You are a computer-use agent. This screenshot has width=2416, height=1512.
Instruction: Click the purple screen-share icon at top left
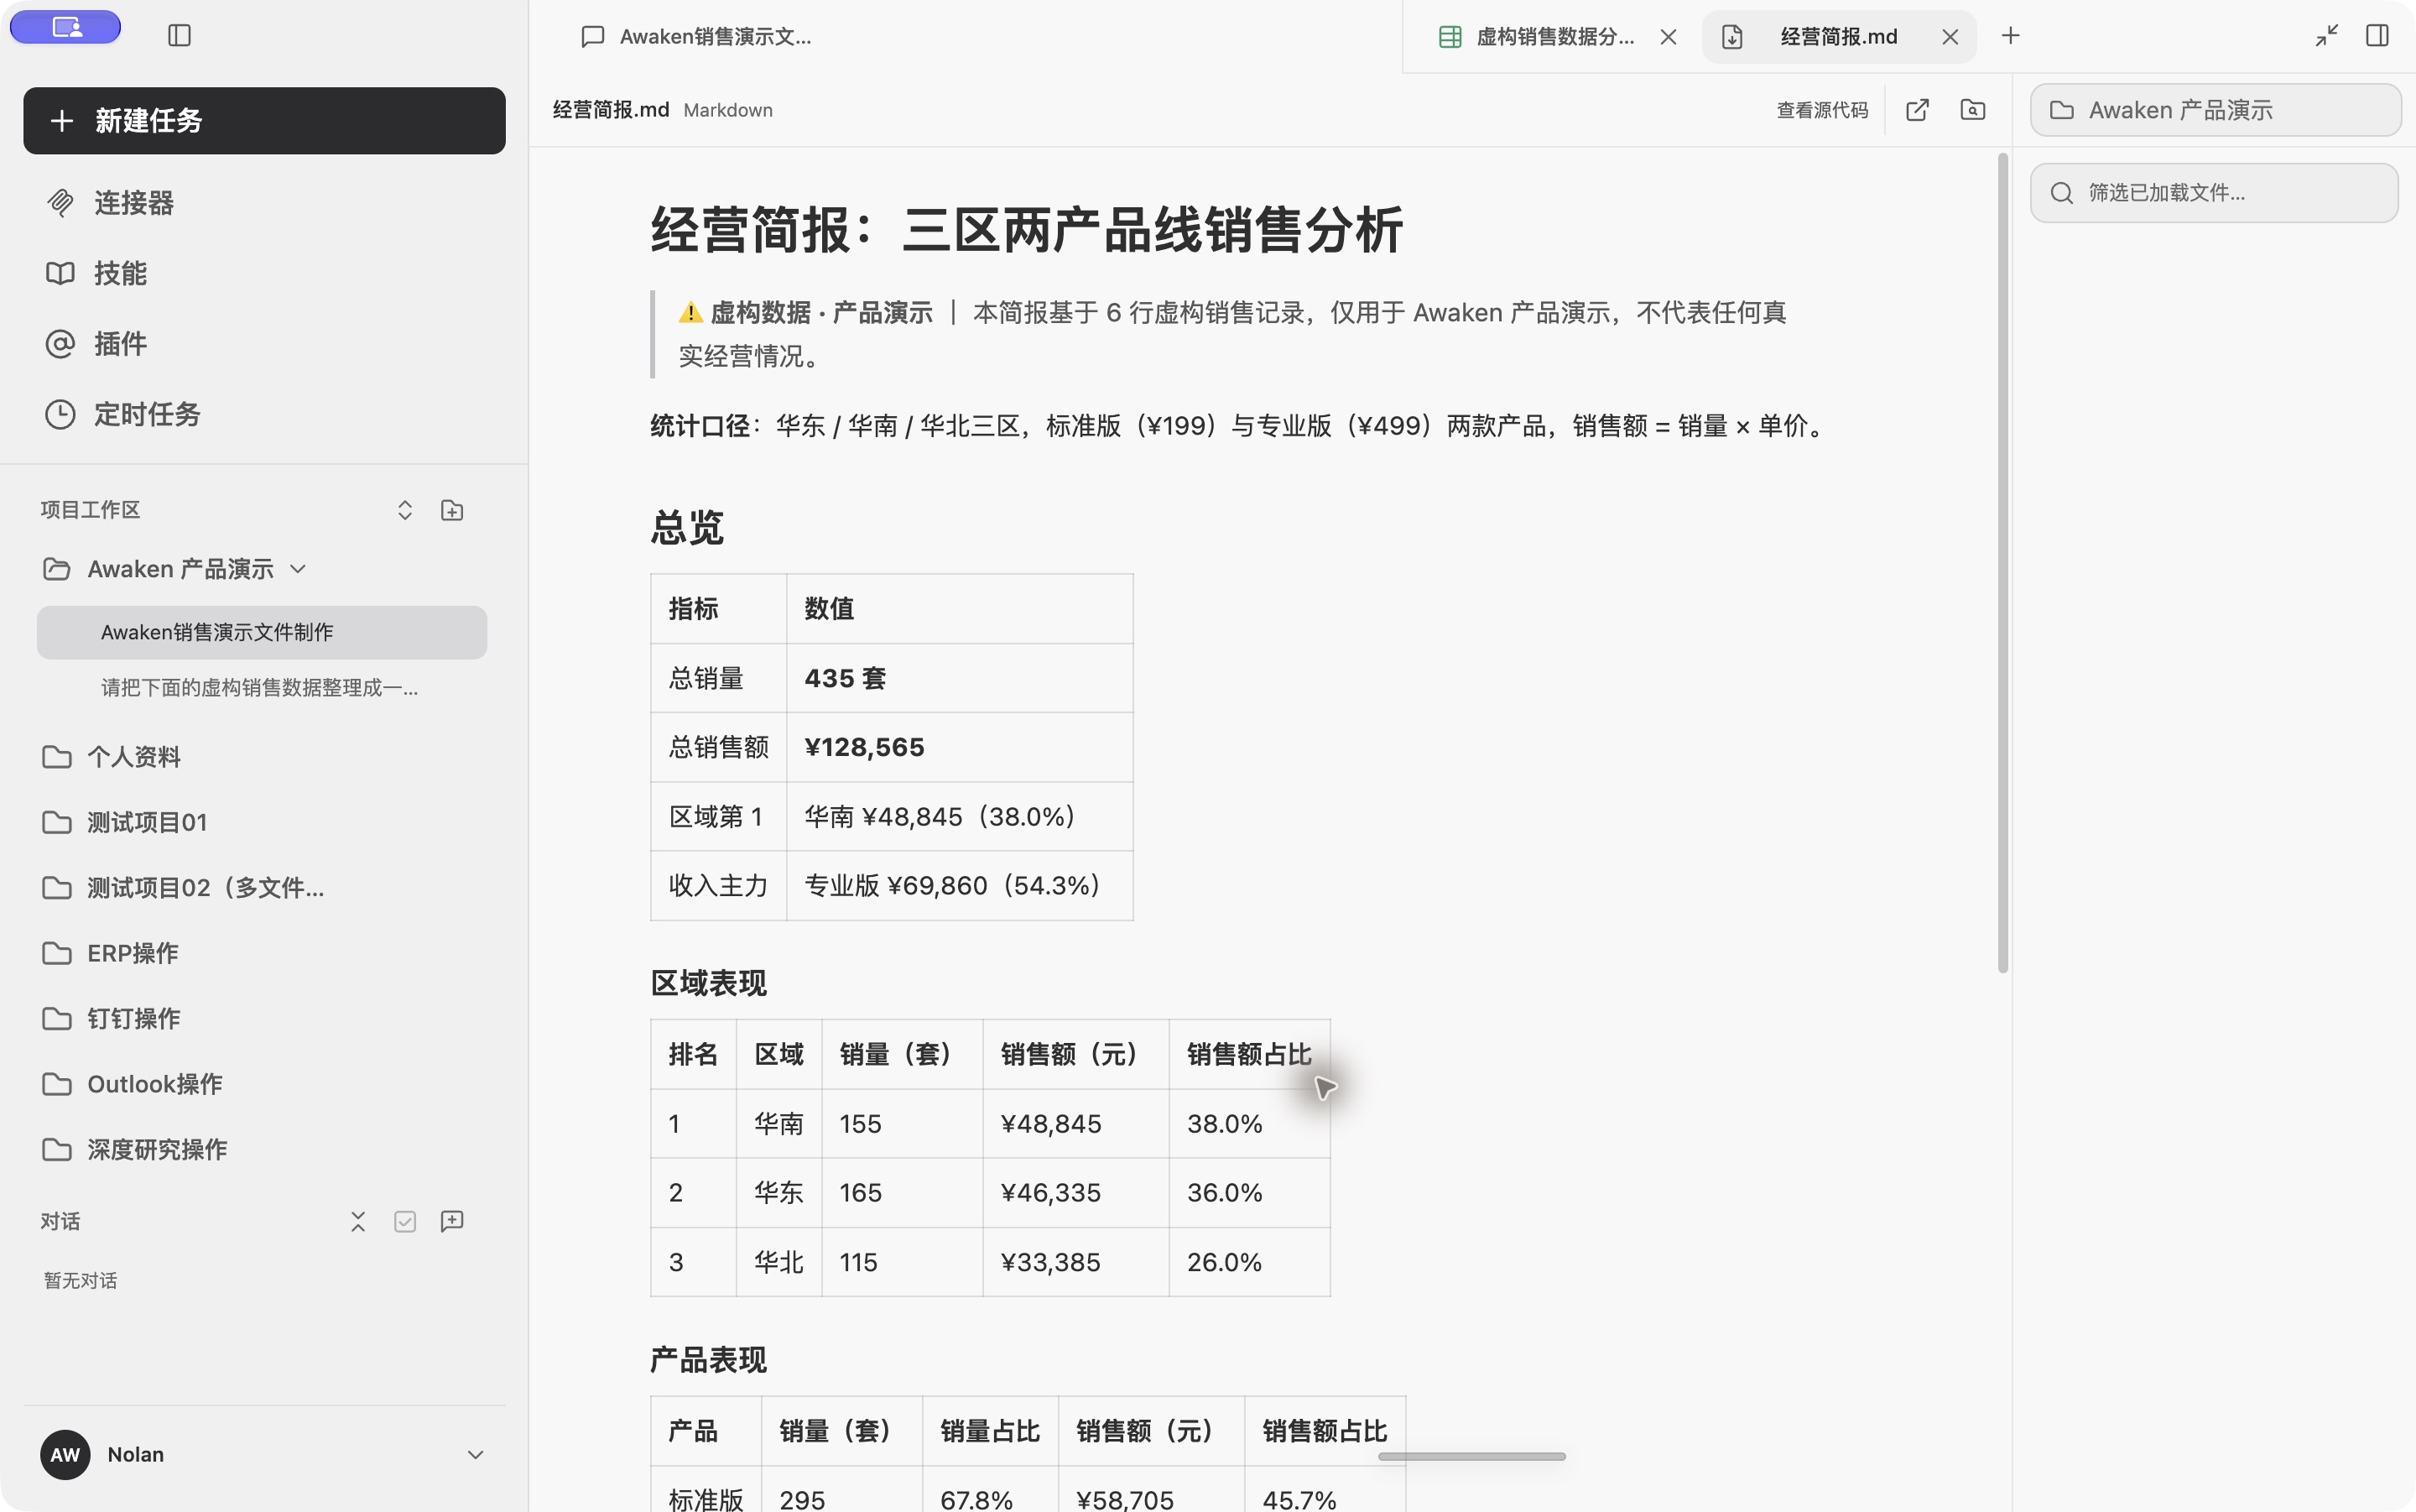[66, 27]
